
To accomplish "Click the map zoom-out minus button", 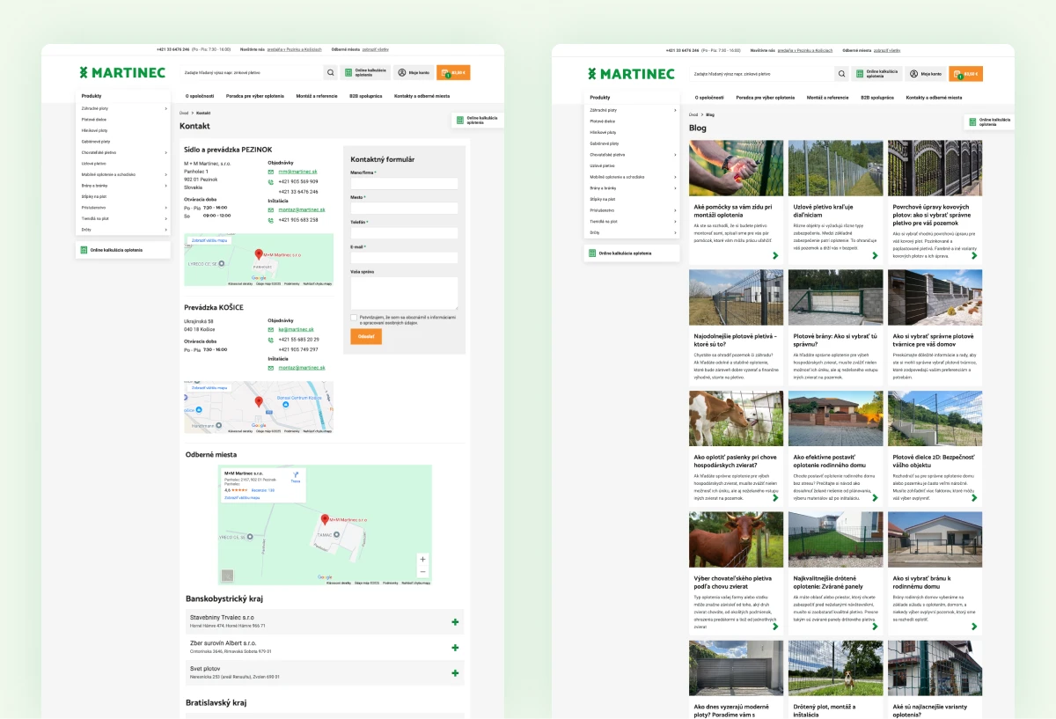I will click(x=423, y=571).
